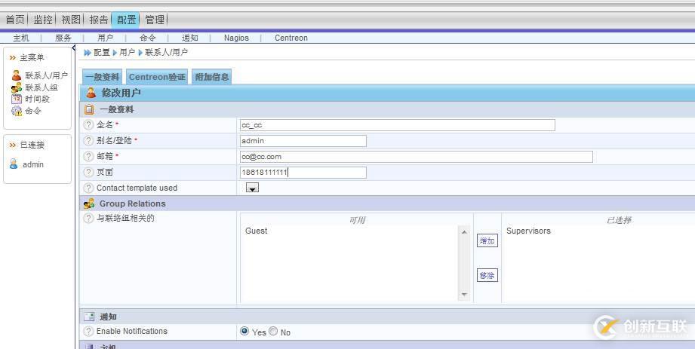
Task: Select Supervisors in the 已选择 list
Action: click(528, 231)
